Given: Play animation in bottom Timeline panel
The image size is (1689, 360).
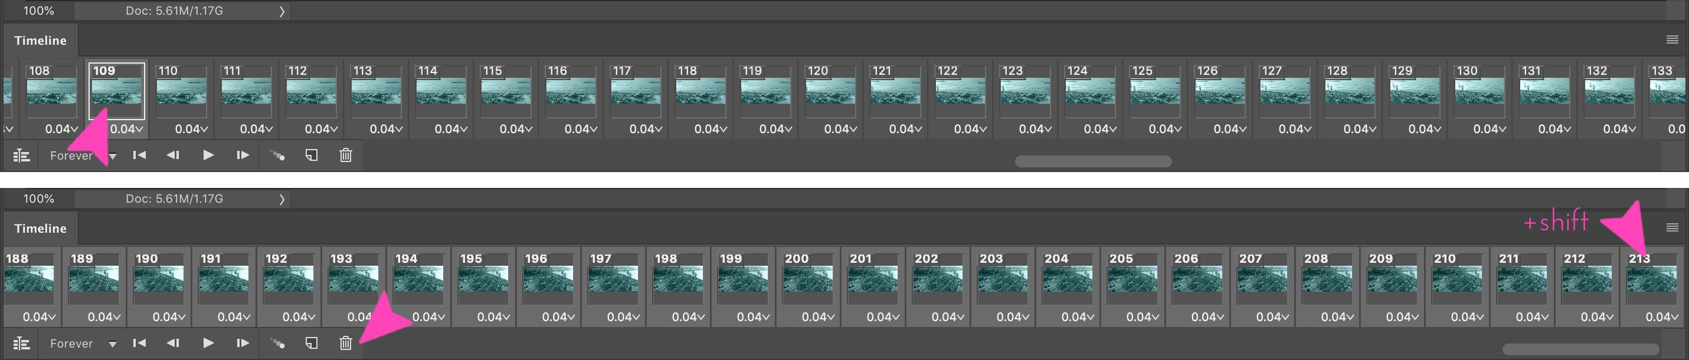Looking at the screenshot, I should click(x=208, y=343).
